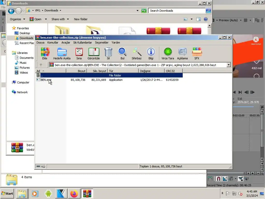
Task: Click the Start button
Action: pos(7,194)
